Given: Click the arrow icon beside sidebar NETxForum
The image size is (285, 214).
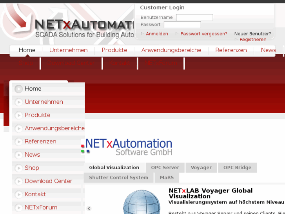Looking at the screenshot, I should 18,208.
